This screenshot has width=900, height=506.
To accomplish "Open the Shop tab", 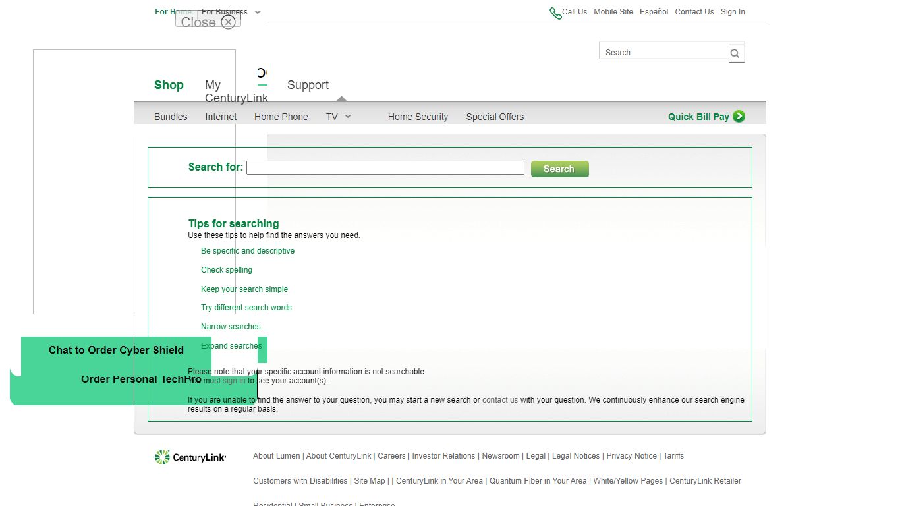I will tap(169, 85).
